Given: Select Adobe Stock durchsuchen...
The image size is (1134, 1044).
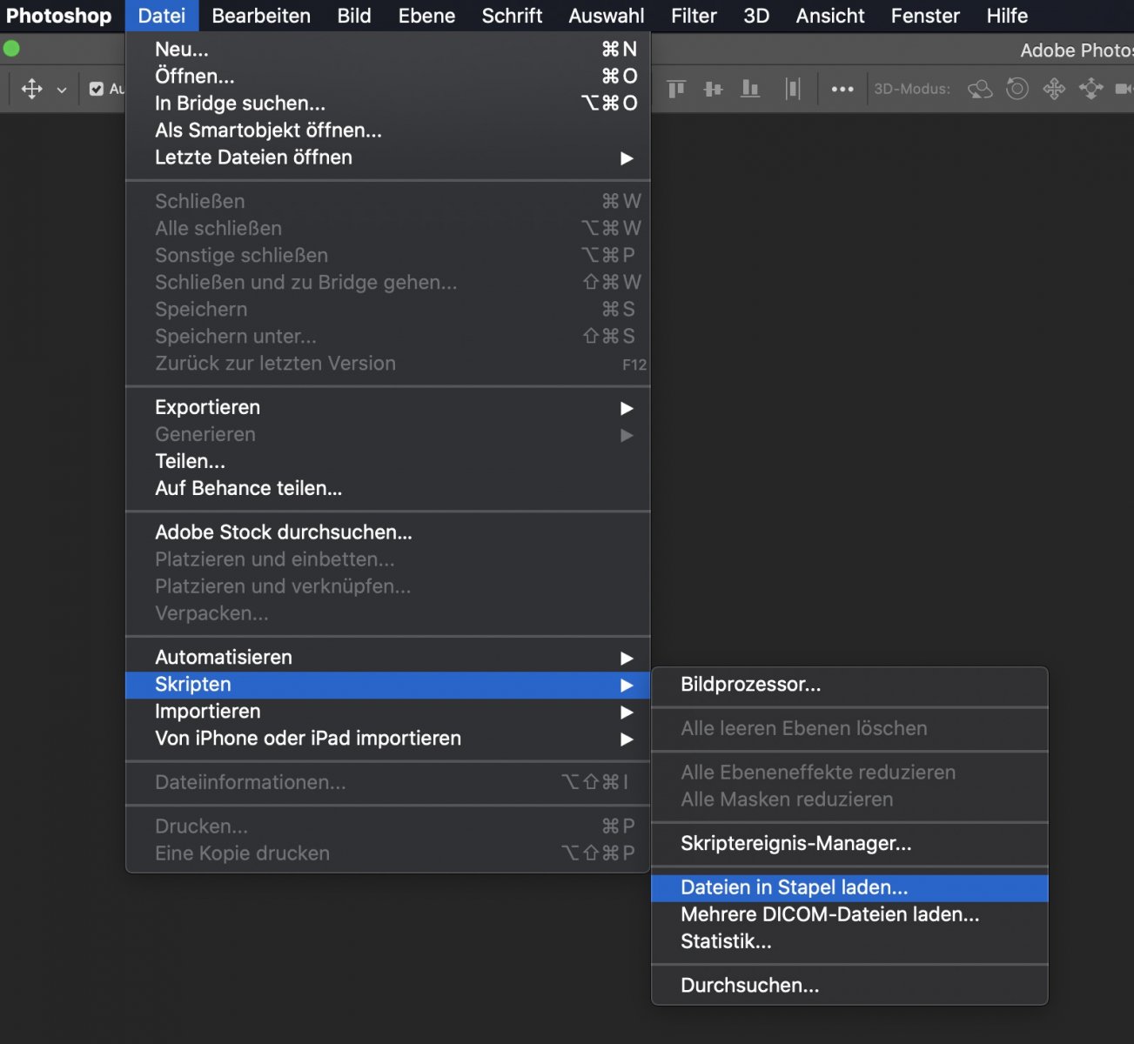Looking at the screenshot, I should tap(388, 532).
